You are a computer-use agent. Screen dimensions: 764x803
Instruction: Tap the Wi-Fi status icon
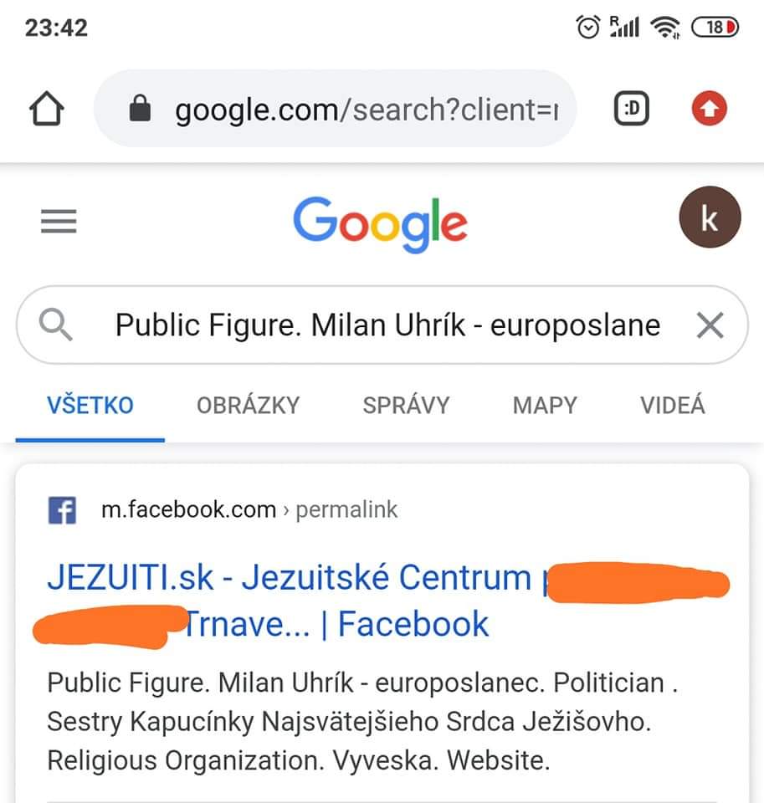[x=665, y=28]
